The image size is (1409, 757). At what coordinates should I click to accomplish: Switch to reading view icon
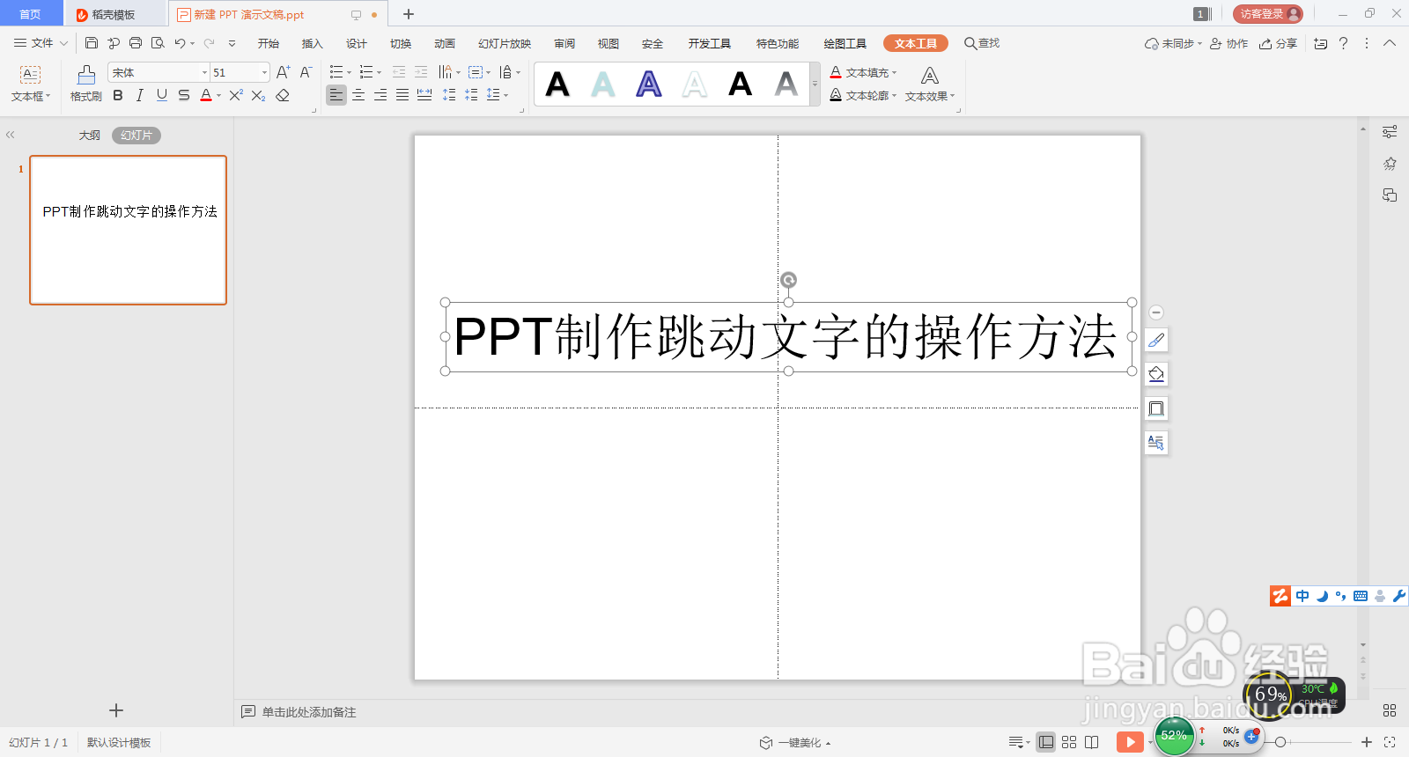coord(1092,742)
